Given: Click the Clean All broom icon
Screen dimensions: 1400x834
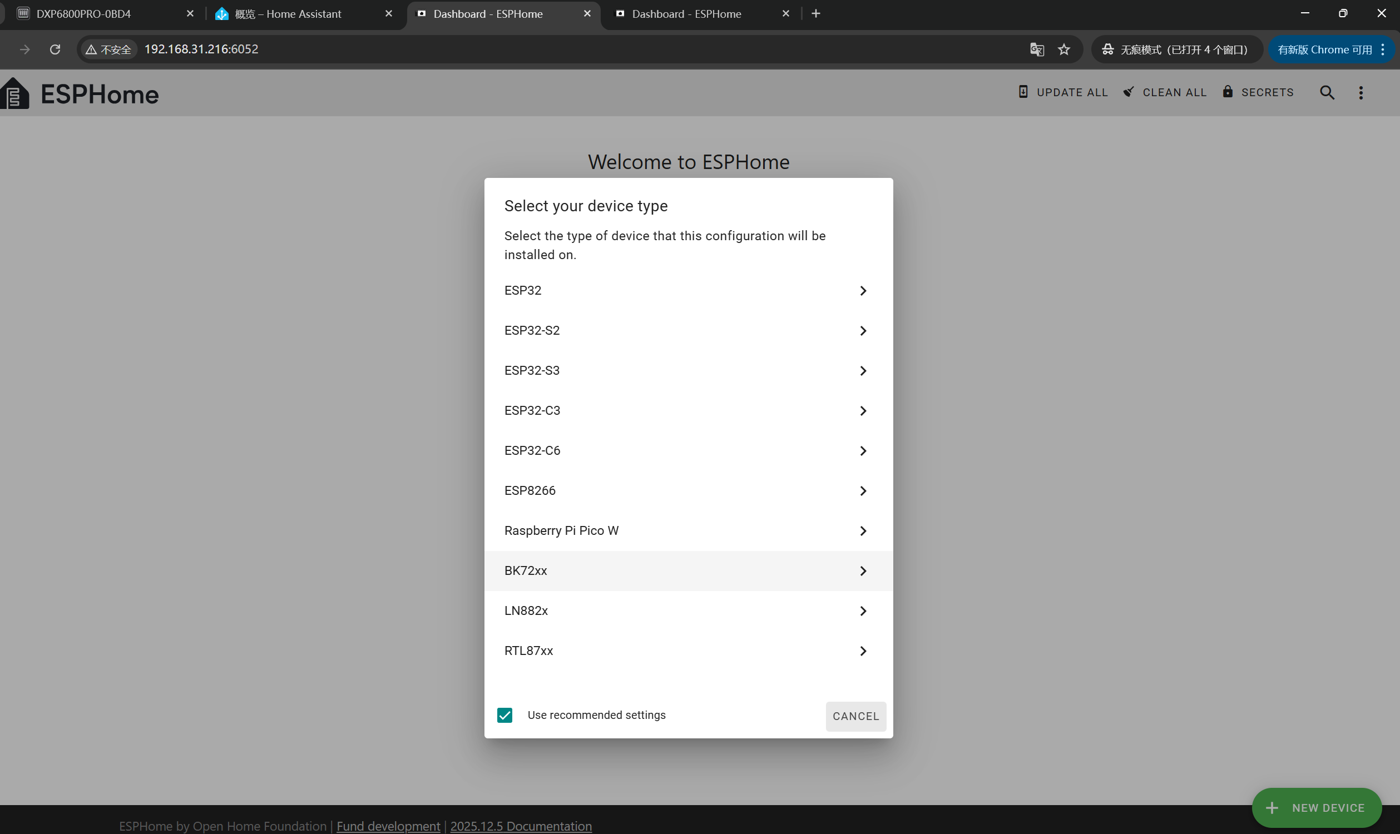Looking at the screenshot, I should click(1129, 92).
